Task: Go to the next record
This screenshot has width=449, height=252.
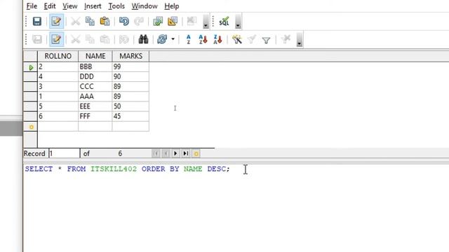Action: tap(175, 154)
